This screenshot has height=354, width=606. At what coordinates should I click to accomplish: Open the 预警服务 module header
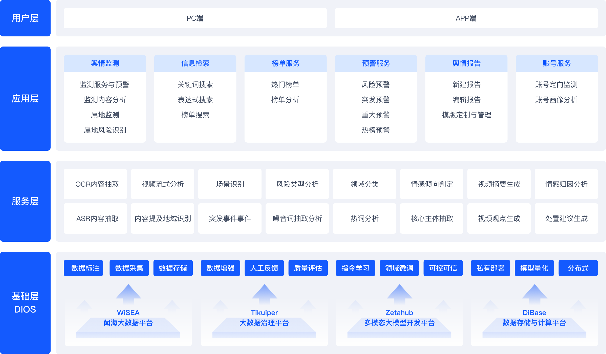(x=376, y=63)
